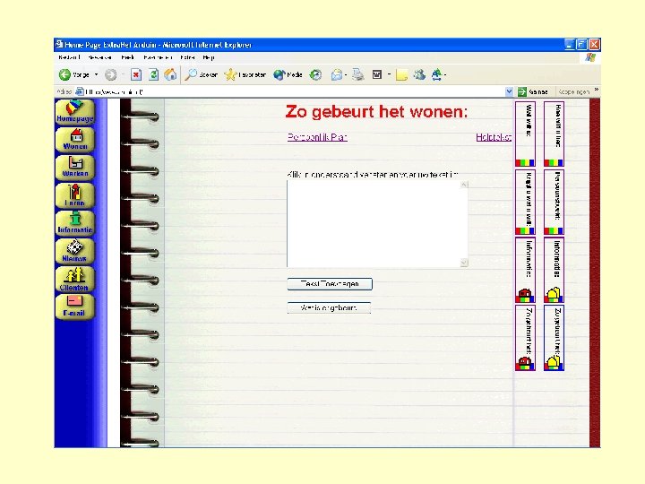Open the Favorieten star toolbar button
This screenshot has height=484, width=645.
(x=245, y=74)
